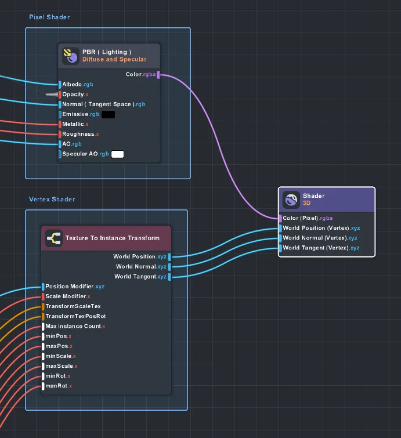
Task: Click the Max Instance Count.x input pin
Action: coord(42,327)
